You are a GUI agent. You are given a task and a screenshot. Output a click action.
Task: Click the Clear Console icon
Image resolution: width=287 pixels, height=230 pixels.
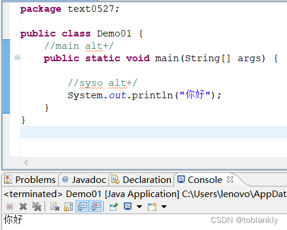coord(55,206)
